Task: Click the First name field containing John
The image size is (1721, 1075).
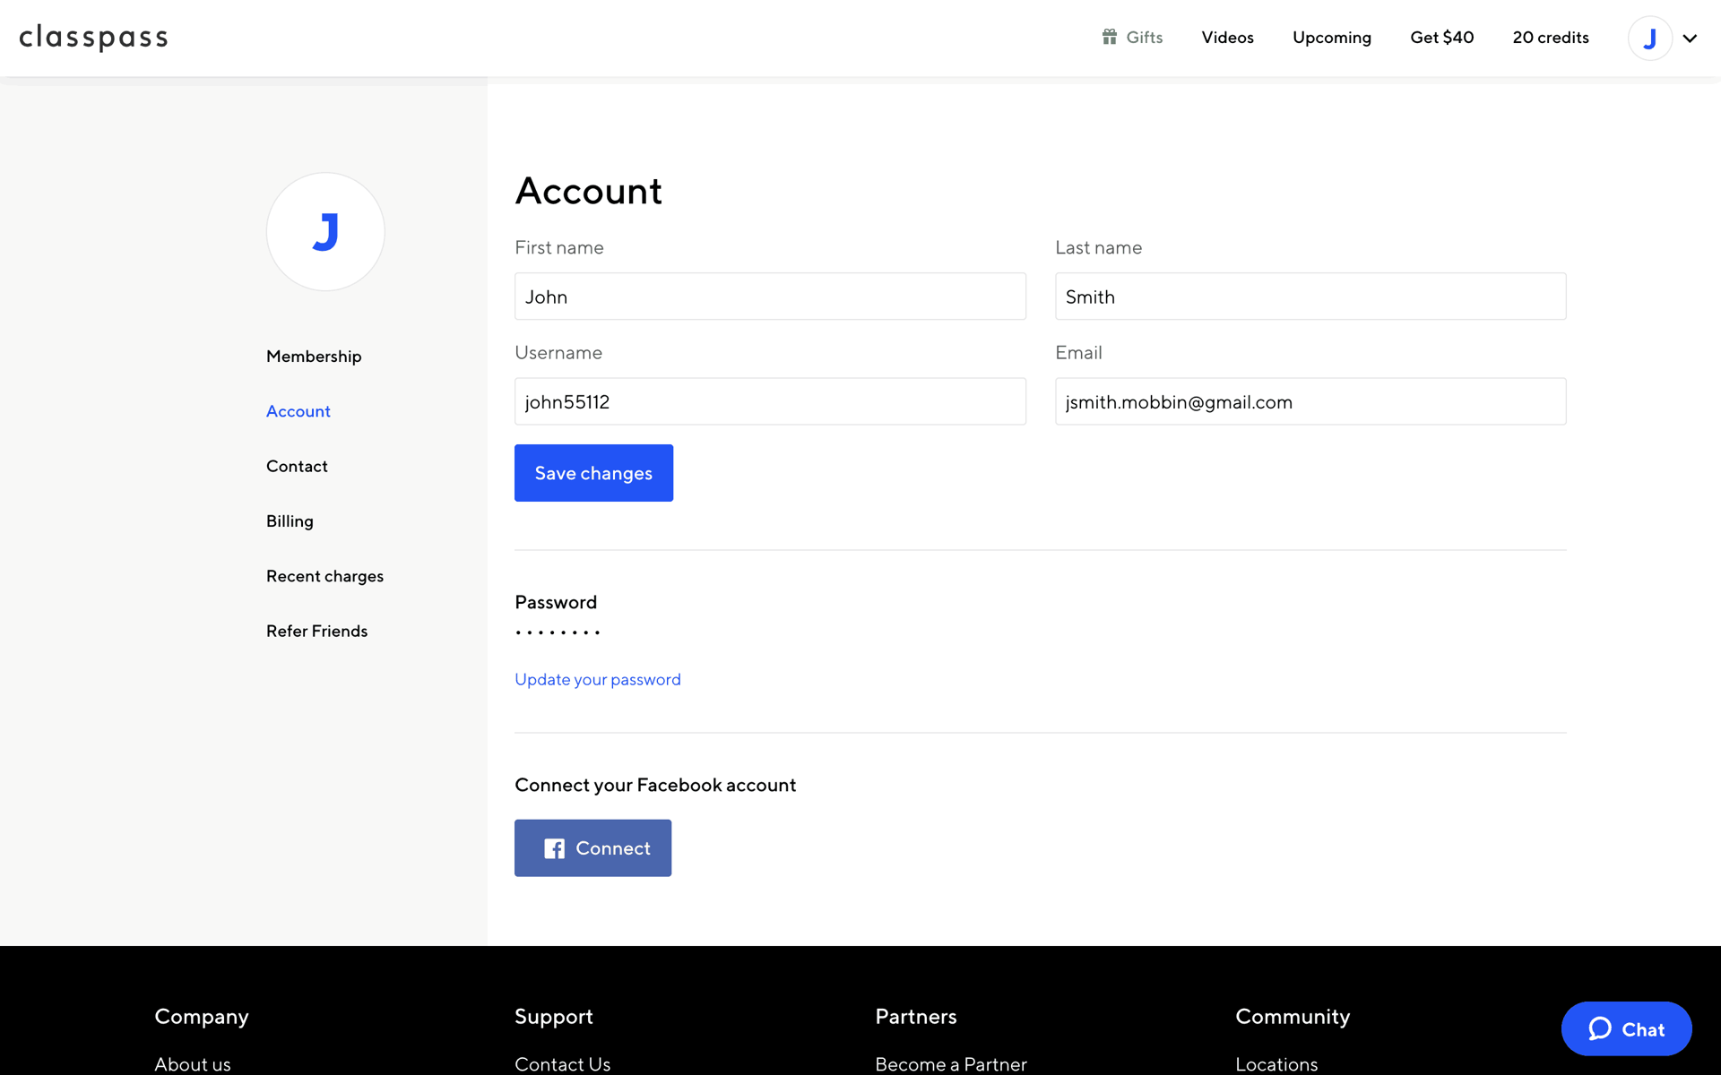Action: 770,297
